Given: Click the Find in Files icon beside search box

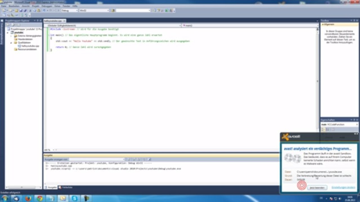Looking at the screenshot, I should pos(113,11).
